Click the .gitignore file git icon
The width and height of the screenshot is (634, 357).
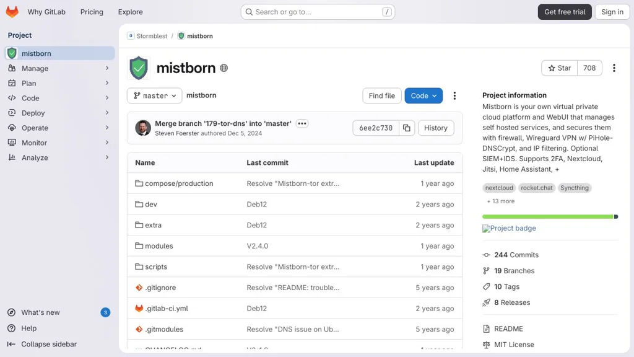(x=139, y=288)
